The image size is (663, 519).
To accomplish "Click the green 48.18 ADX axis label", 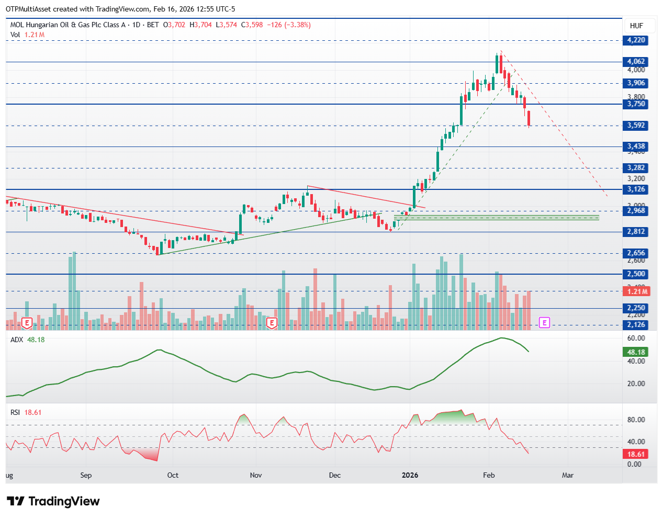I will [x=636, y=352].
